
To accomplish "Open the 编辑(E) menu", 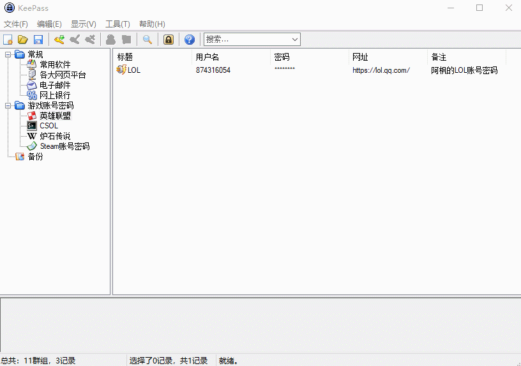I will pyautogui.click(x=49, y=24).
